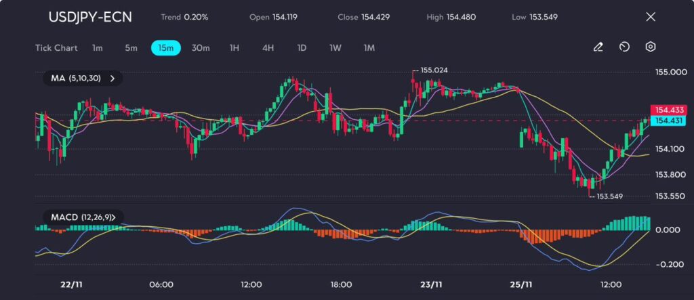The width and height of the screenshot is (694, 300).
Task: Select the 1W weekly timeframe
Action: pos(335,48)
